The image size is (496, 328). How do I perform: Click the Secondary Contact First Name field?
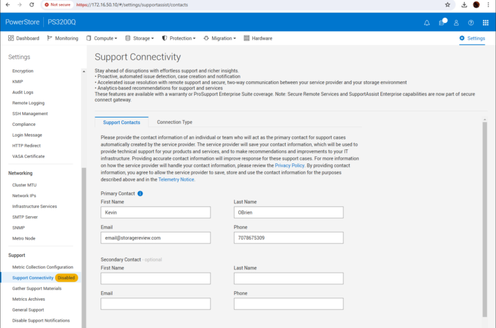(156, 278)
